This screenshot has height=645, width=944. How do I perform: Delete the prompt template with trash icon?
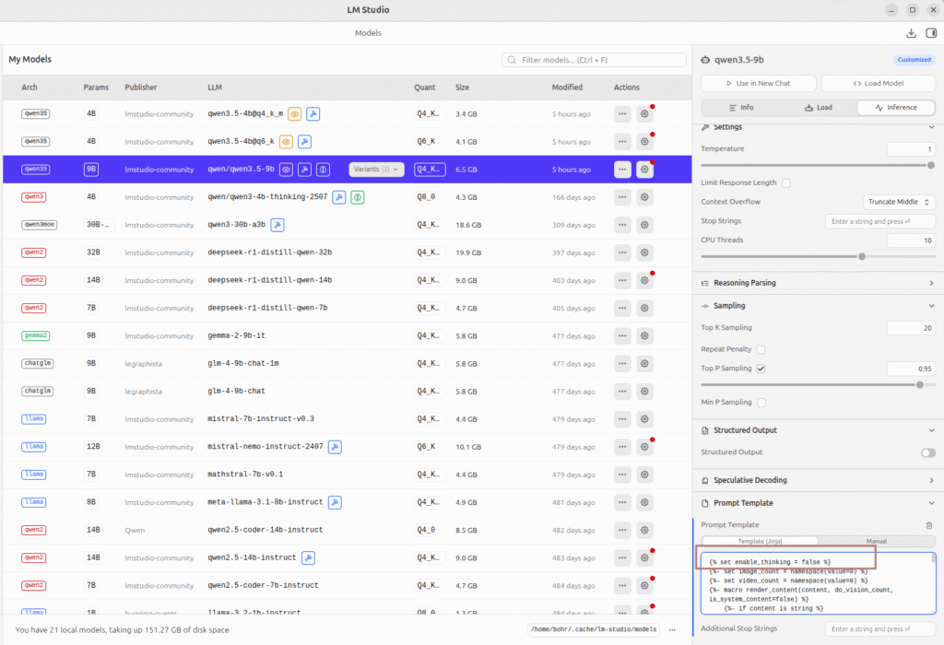point(929,525)
